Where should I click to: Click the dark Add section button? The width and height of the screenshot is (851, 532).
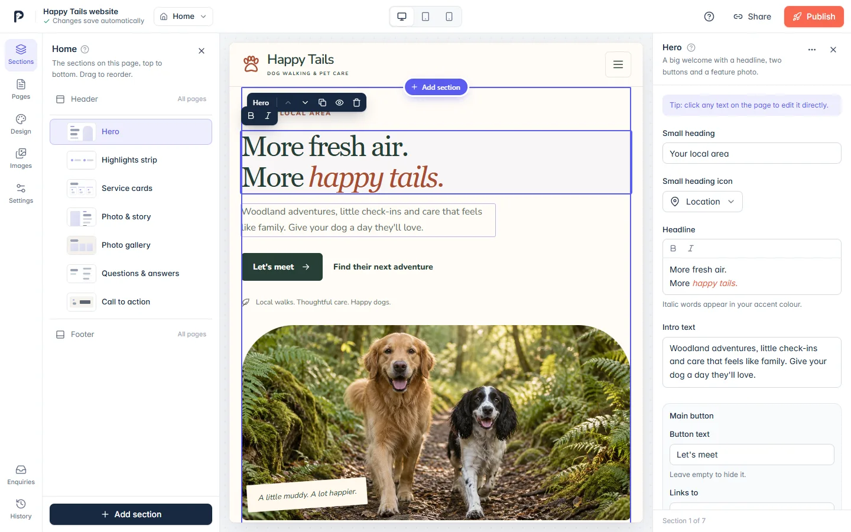[131, 514]
